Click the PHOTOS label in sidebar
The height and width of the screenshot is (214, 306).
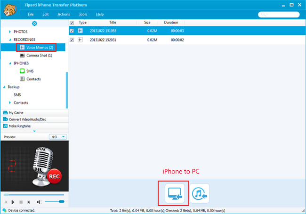(x=21, y=32)
